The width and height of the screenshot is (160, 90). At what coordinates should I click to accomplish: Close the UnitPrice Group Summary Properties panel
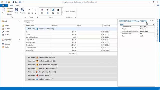153,21
